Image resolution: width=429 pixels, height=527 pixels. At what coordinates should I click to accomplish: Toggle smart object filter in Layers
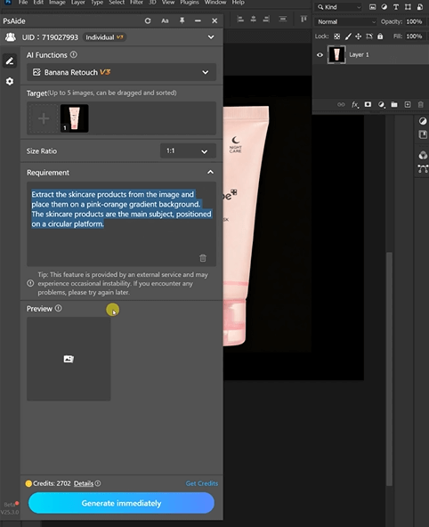pyautogui.click(x=420, y=7)
